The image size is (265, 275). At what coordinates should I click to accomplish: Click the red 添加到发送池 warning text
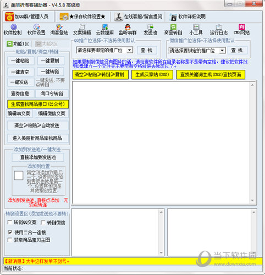[x=38, y=202]
